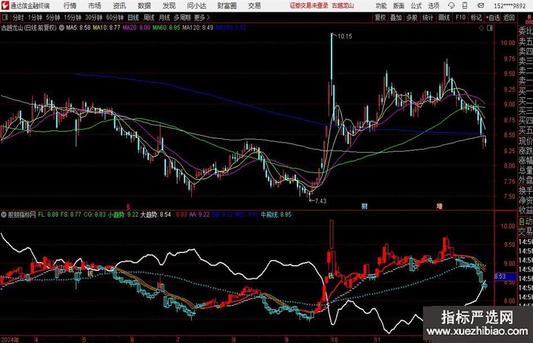Click the 返回 button
This screenshot has width=533, height=343.
(x=509, y=17)
